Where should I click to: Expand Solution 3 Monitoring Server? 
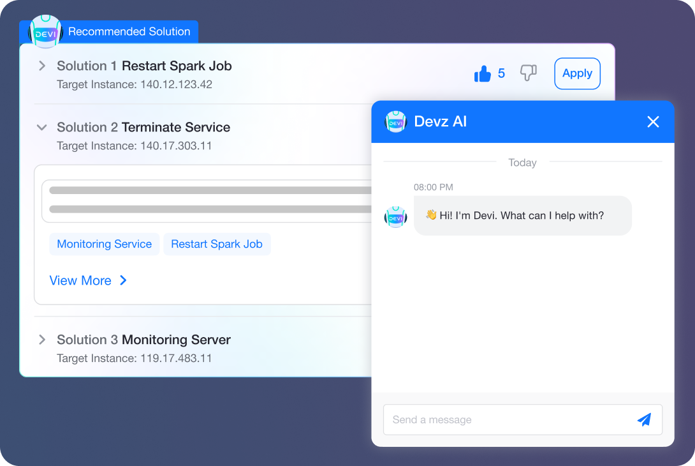tap(41, 340)
